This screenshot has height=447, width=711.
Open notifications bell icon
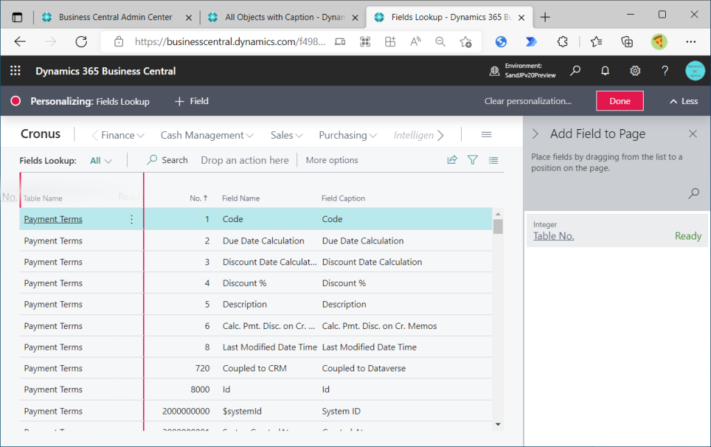pos(605,71)
